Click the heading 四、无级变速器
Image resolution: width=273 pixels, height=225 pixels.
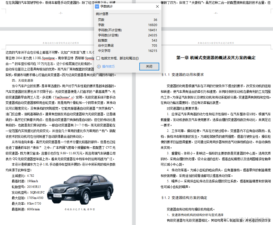point(22,81)
